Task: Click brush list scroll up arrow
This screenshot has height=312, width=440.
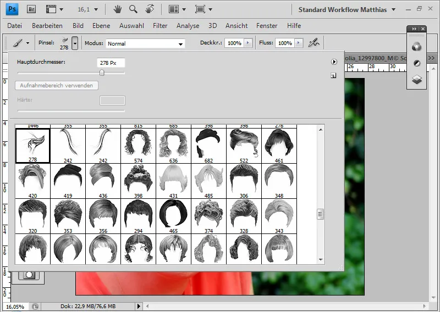Action: 321,130
